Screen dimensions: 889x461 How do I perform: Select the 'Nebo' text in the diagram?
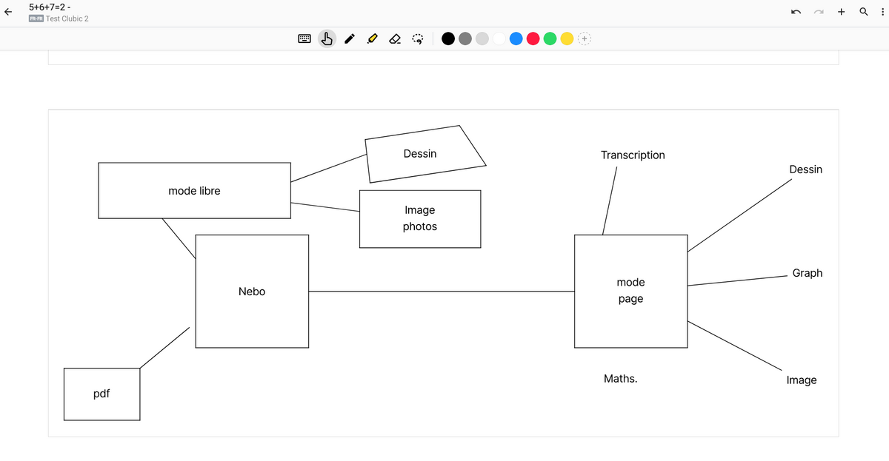click(x=252, y=292)
